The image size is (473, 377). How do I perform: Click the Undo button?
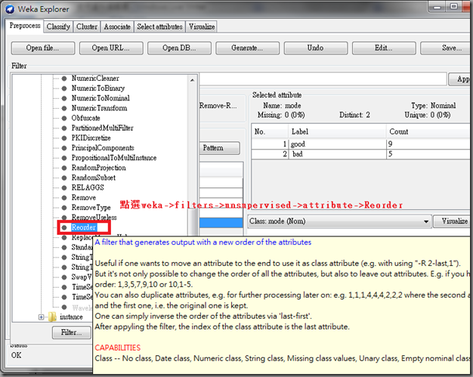(316, 48)
